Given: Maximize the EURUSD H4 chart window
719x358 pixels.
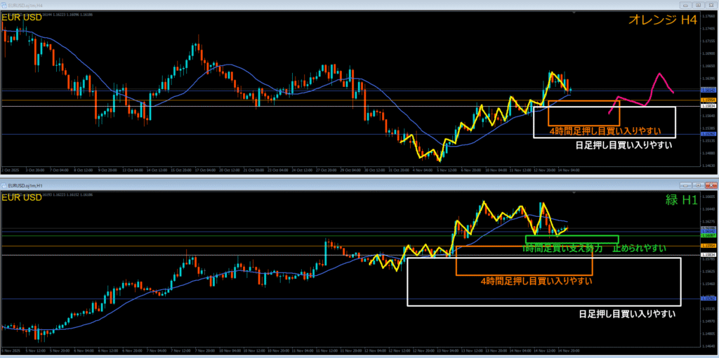Looking at the screenshot, I should (x=698, y=6).
